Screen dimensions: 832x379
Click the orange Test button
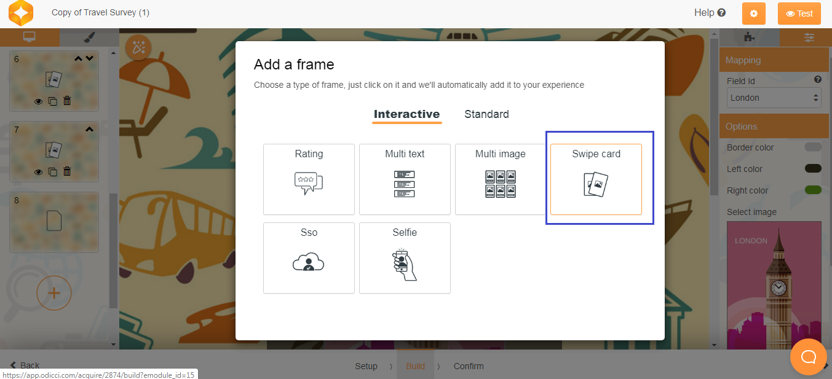click(799, 14)
